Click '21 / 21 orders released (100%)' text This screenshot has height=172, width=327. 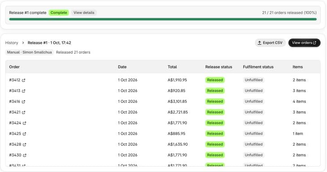pyautogui.click(x=289, y=13)
